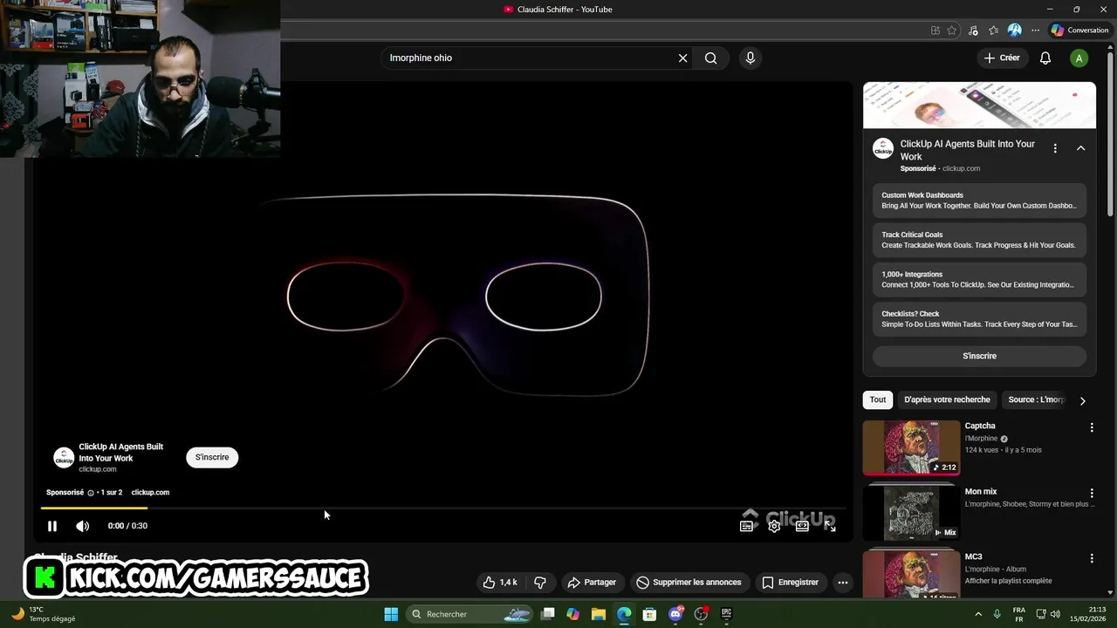The width and height of the screenshot is (1117, 628).
Task: Open Edge media control icon
Action: point(973,31)
